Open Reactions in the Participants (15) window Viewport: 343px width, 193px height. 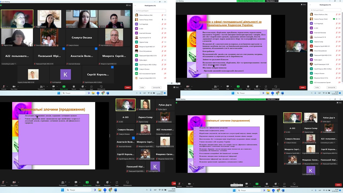83,87
